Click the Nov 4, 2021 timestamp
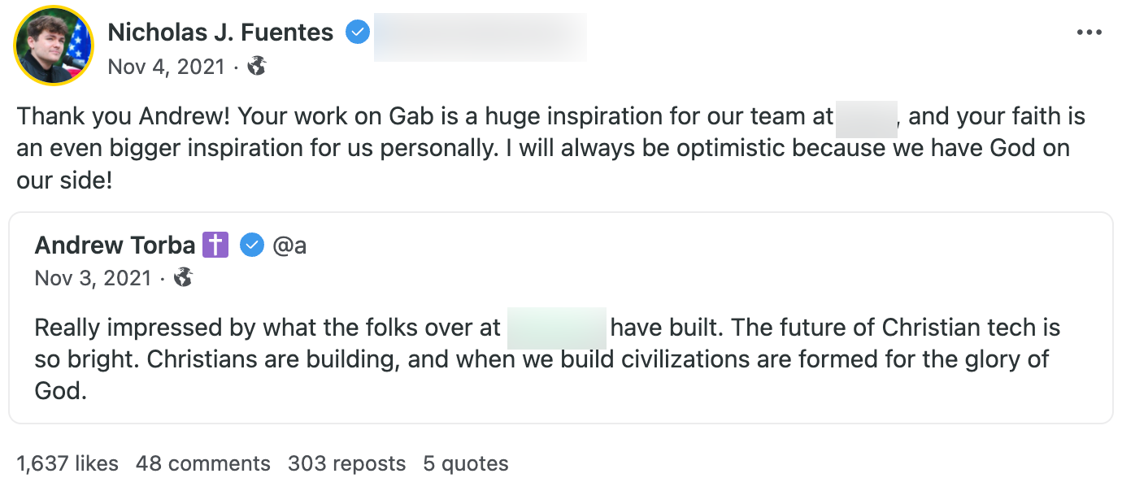Screen dimensions: 1122x491 166,67
